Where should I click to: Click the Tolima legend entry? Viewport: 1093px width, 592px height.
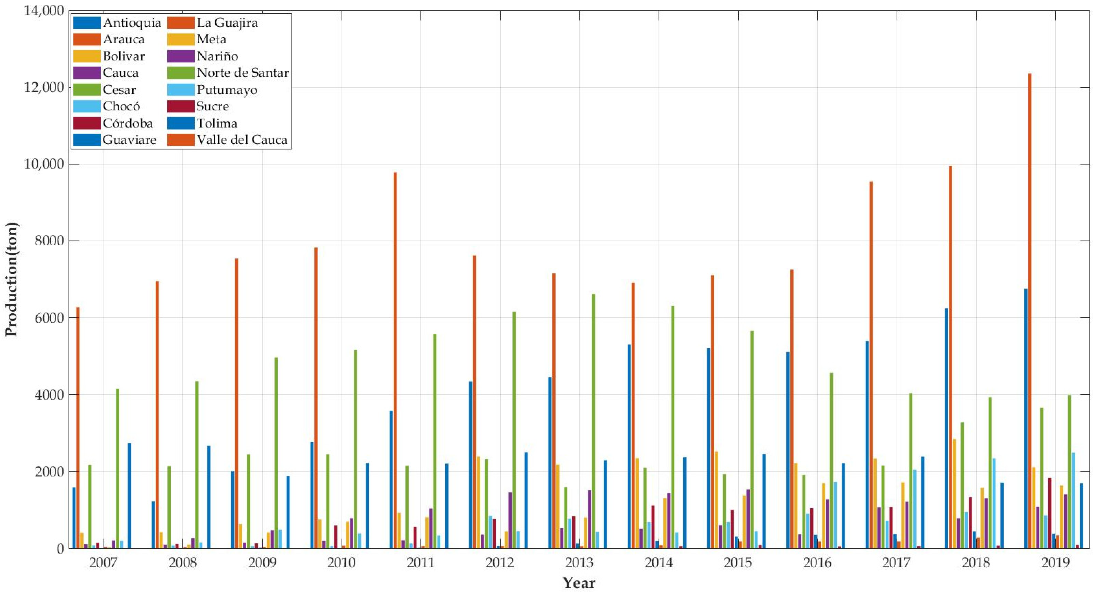[217, 123]
